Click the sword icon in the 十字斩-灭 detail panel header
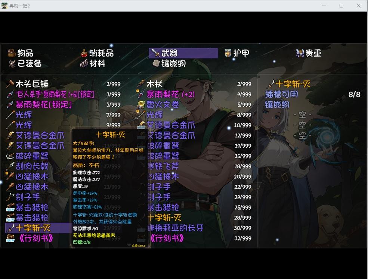This screenshot has width=368, height=279. (x=270, y=84)
